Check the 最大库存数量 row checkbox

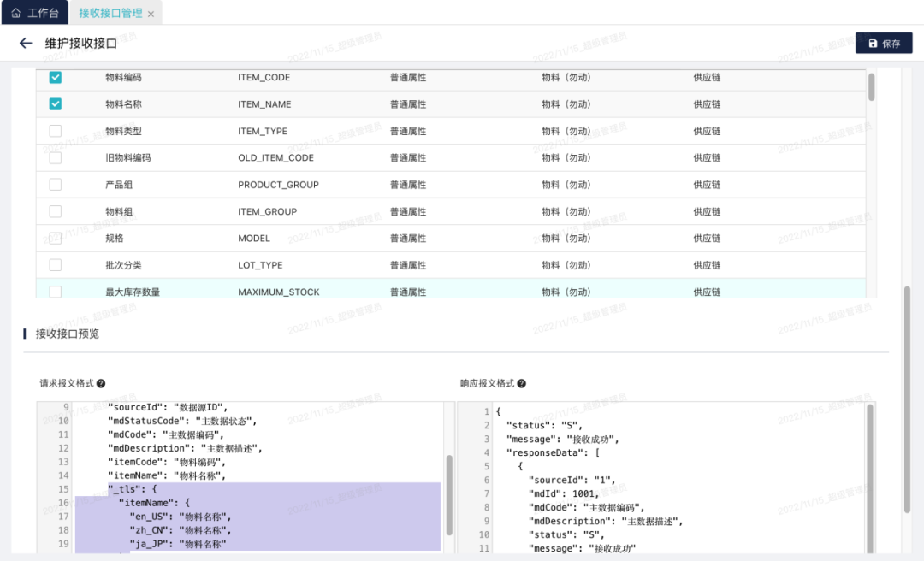[56, 292]
